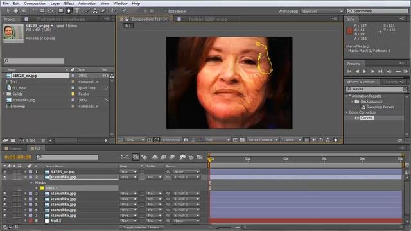This screenshot has width=411, height=231.
Task: Open the 50% magnification dropdown
Action: click(x=134, y=140)
